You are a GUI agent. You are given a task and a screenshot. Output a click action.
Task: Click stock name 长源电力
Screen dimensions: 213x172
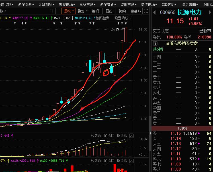(x=189, y=12)
